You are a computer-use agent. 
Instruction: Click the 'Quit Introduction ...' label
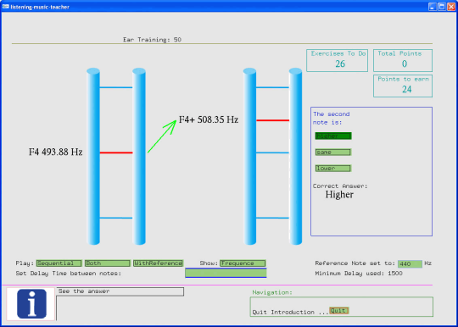click(290, 312)
